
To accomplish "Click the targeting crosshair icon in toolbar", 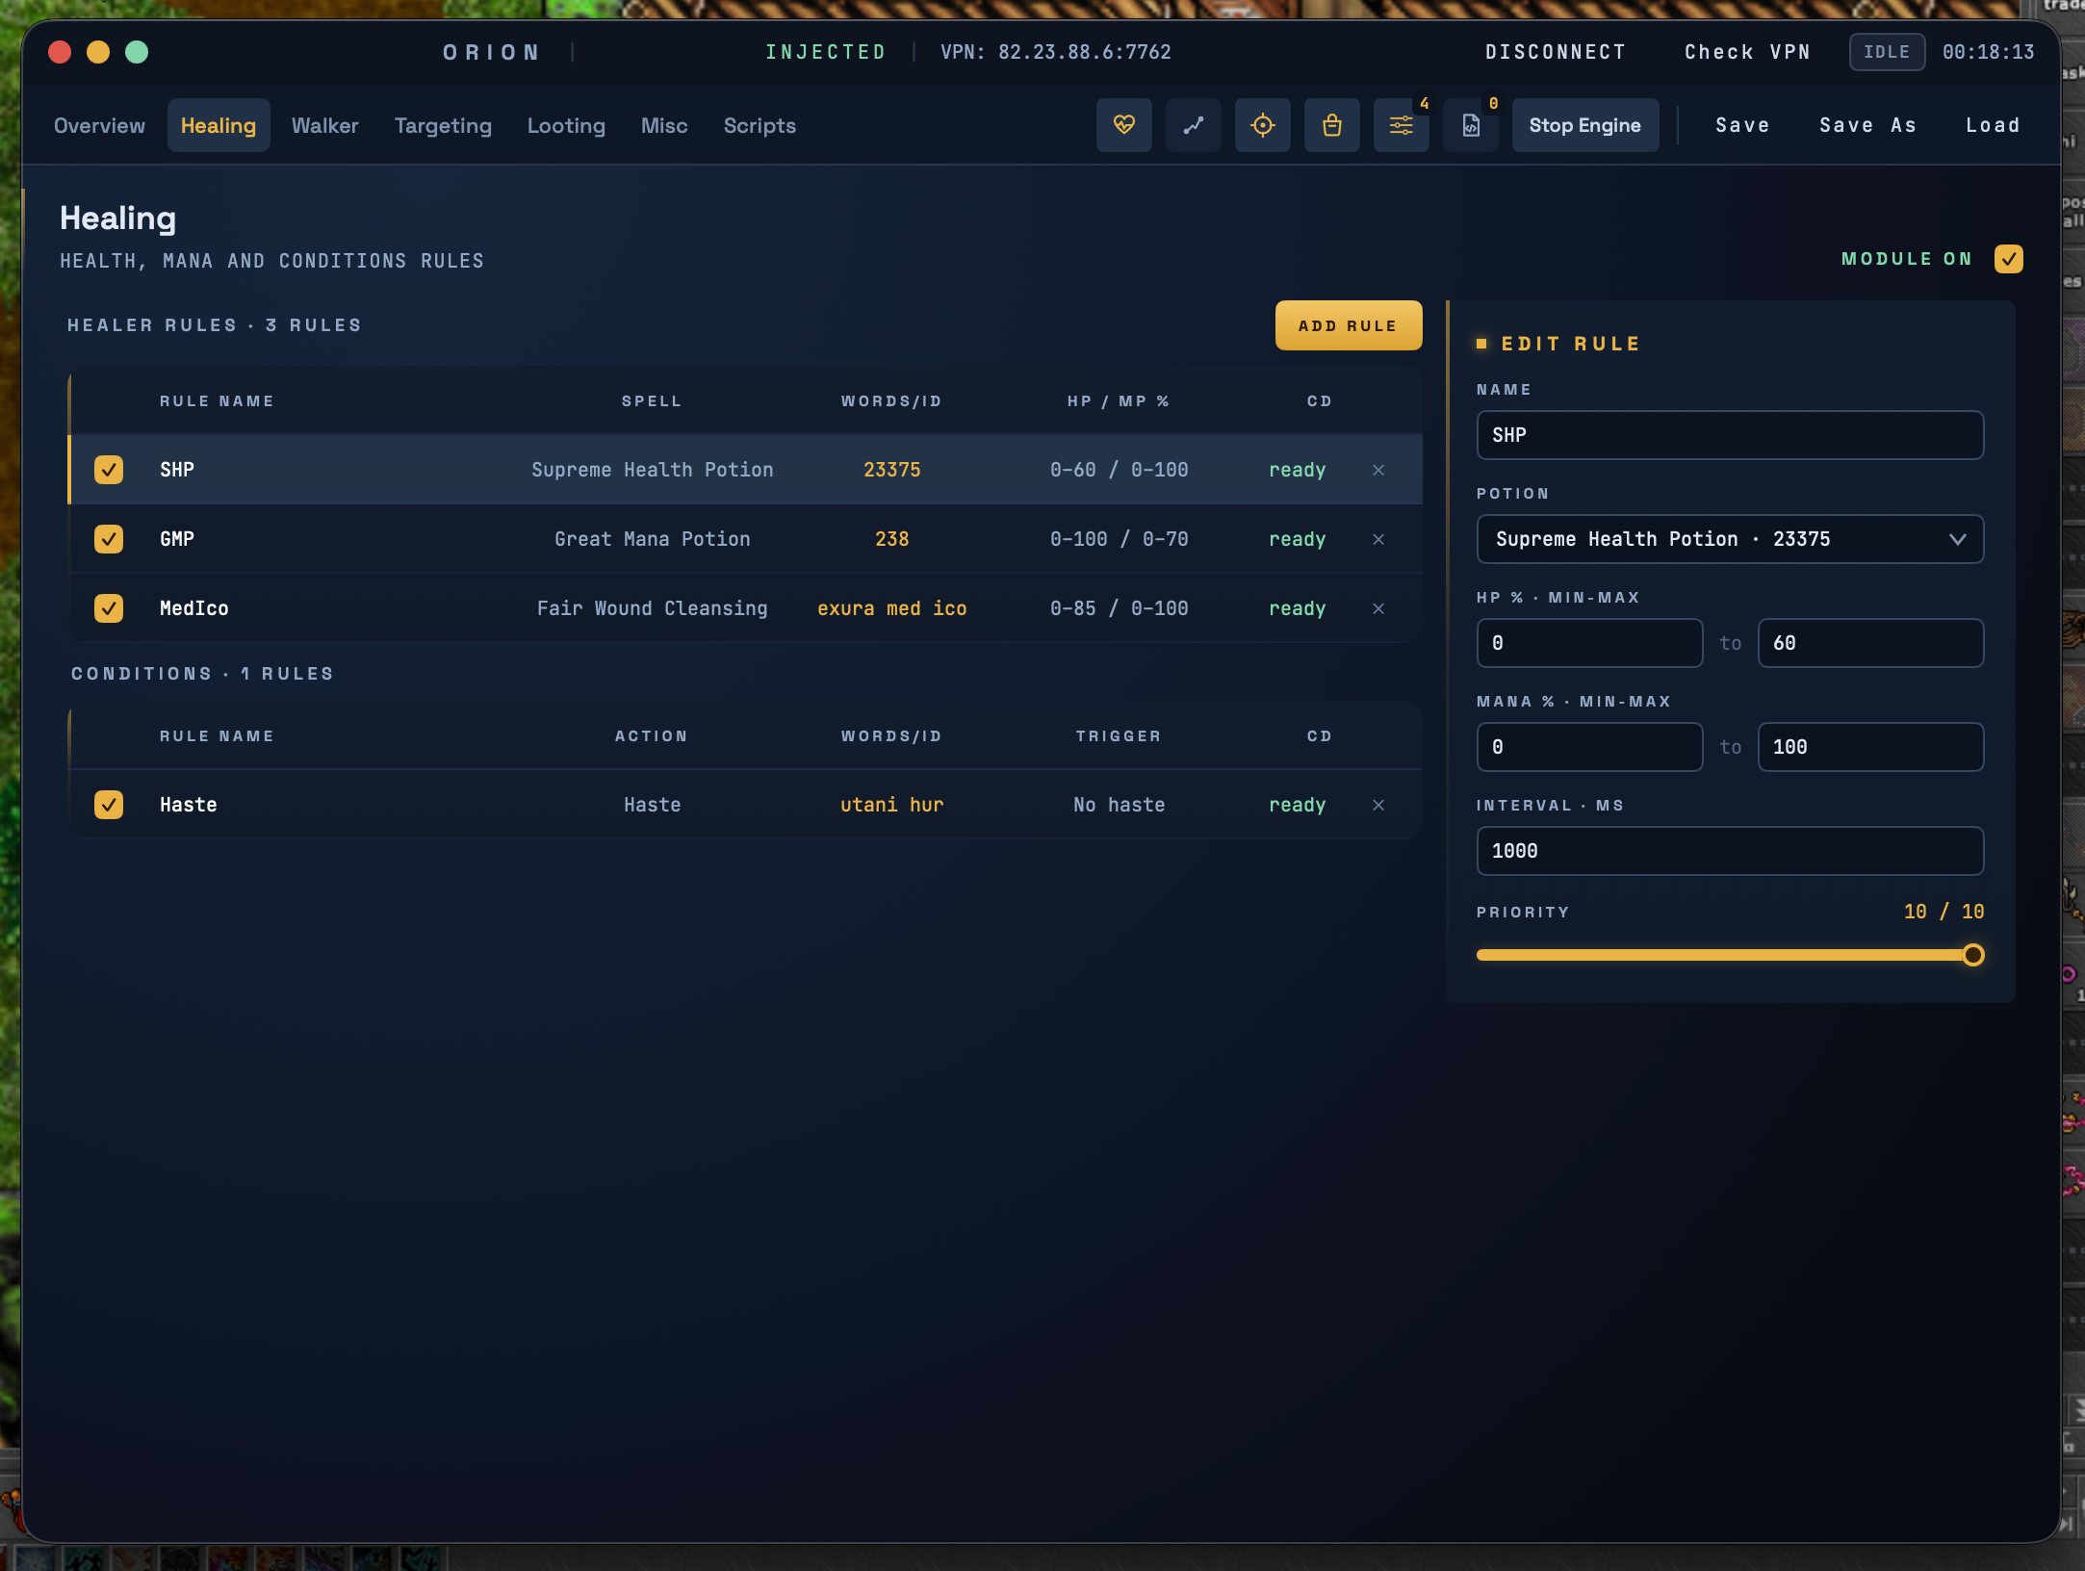I will pyautogui.click(x=1262, y=125).
